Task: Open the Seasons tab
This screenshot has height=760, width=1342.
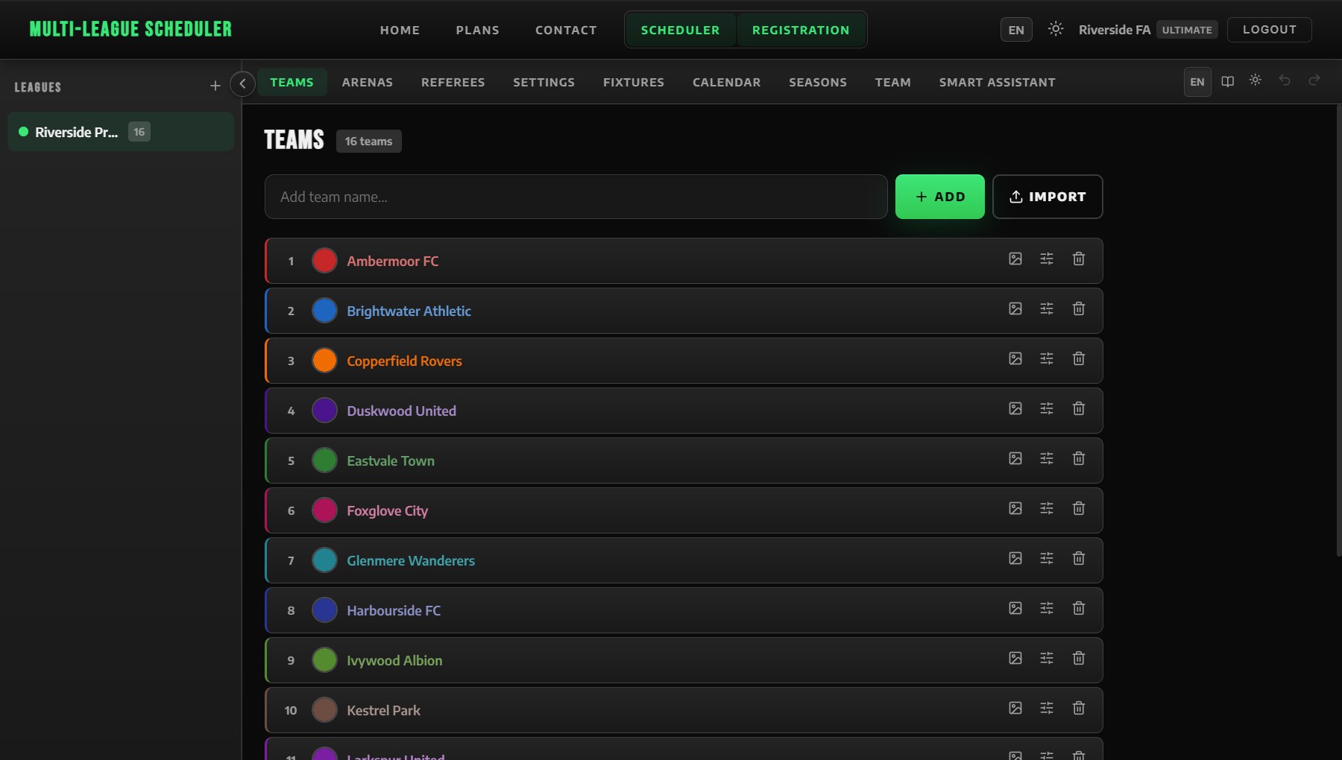Action: (818, 82)
